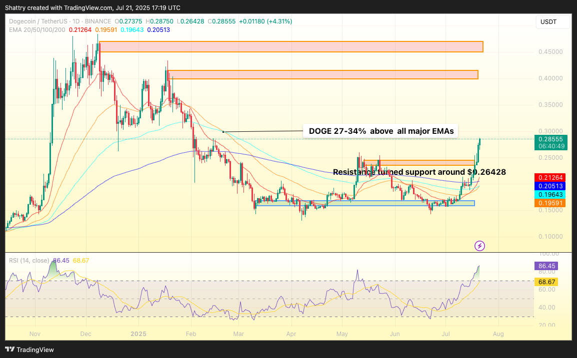Click the cyan 0.19643 price axis label
The image size is (577, 358).
(550, 194)
